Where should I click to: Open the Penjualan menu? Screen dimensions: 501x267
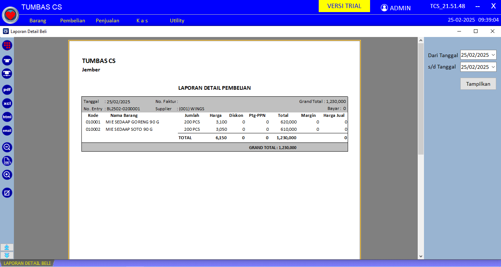point(107,21)
